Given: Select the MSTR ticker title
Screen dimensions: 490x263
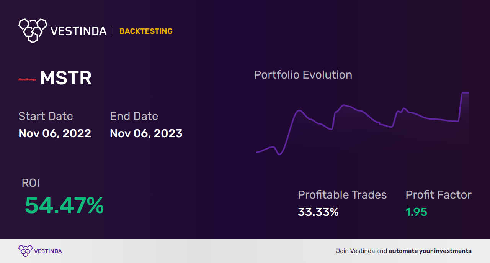Looking at the screenshot, I should pyautogui.click(x=66, y=78).
